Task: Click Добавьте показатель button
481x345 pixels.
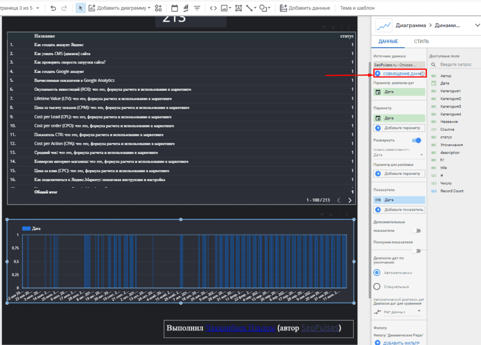Action: [399, 210]
